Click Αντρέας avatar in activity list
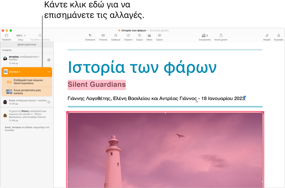285x188 pixels. [x=5, y=58]
